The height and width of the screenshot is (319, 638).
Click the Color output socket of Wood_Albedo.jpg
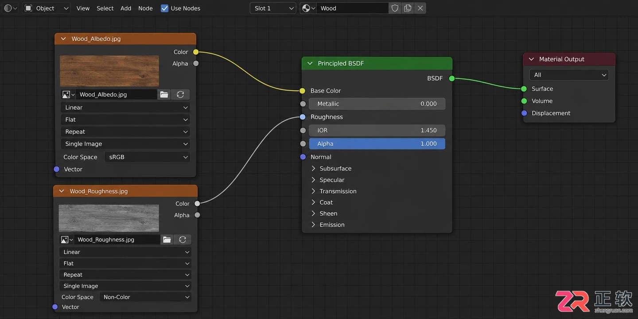coord(196,52)
